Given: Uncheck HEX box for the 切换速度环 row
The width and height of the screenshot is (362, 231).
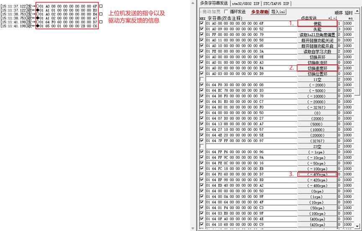Looking at the screenshot, I should 202,68.
